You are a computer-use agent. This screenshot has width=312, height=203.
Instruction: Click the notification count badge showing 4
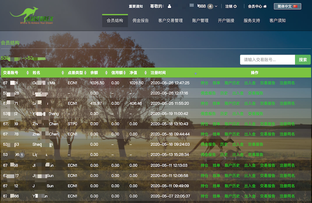(x=210, y=6)
